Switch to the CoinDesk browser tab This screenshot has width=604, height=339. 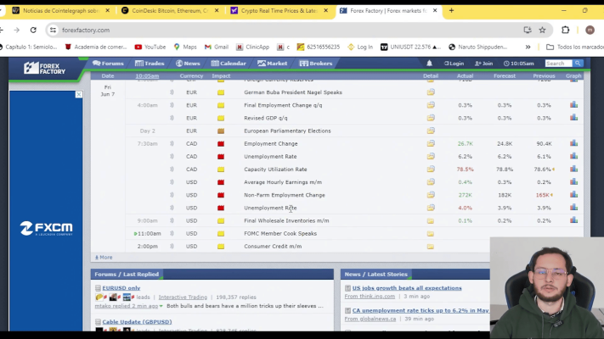pos(170,10)
